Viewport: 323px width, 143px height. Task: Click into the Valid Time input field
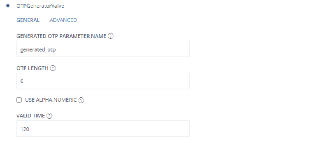[103, 129]
